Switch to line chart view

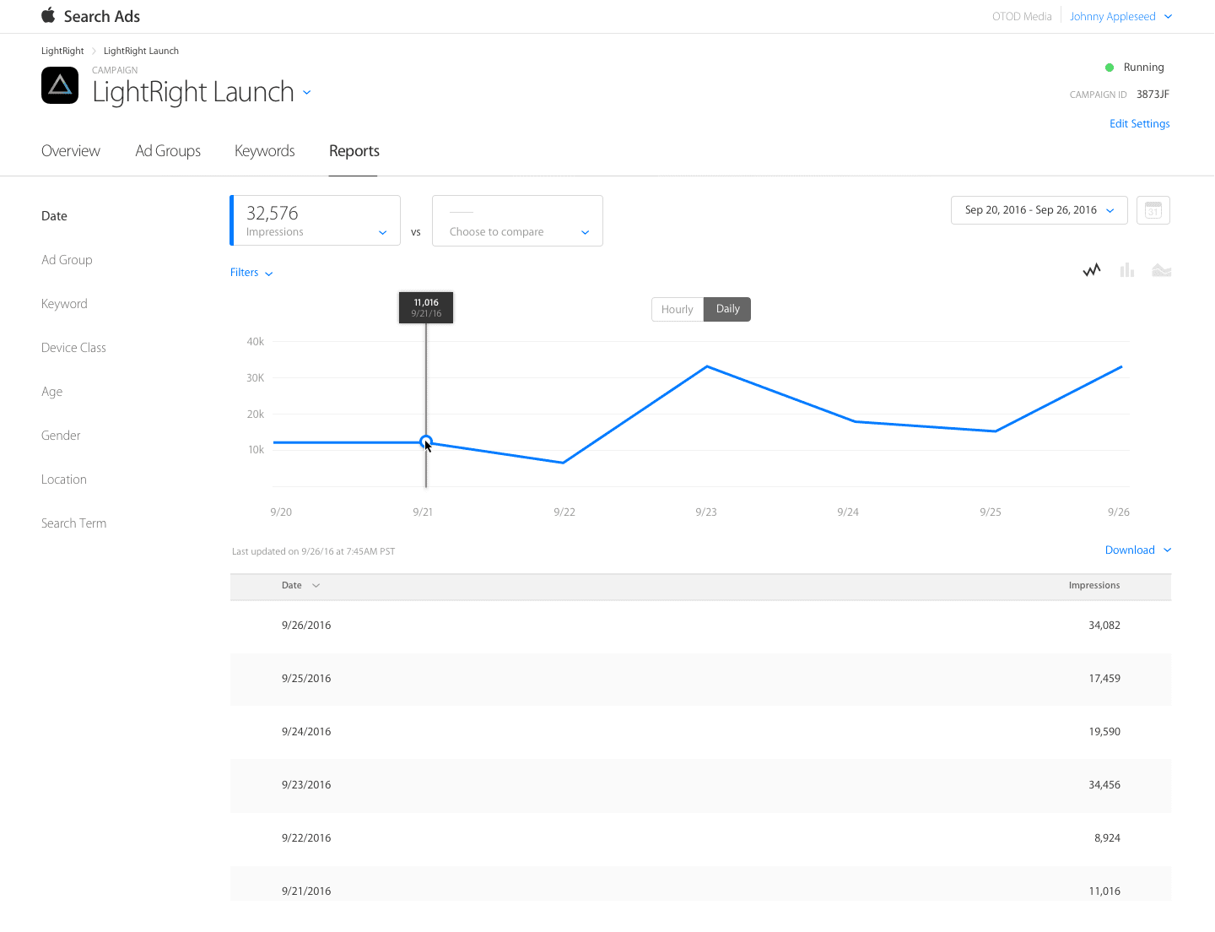pyautogui.click(x=1092, y=270)
